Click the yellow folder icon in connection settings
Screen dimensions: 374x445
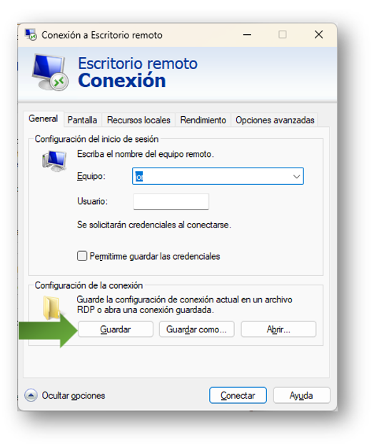point(51,307)
